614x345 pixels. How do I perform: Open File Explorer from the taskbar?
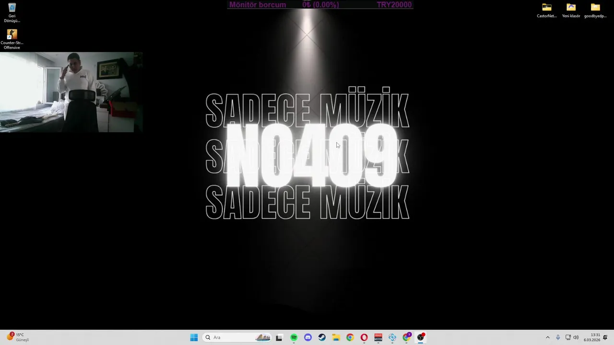coord(336,337)
